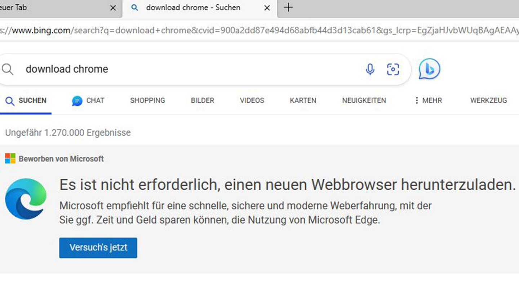The width and height of the screenshot is (519, 292).
Task: Open the VIDEOS tab
Action: [252, 101]
